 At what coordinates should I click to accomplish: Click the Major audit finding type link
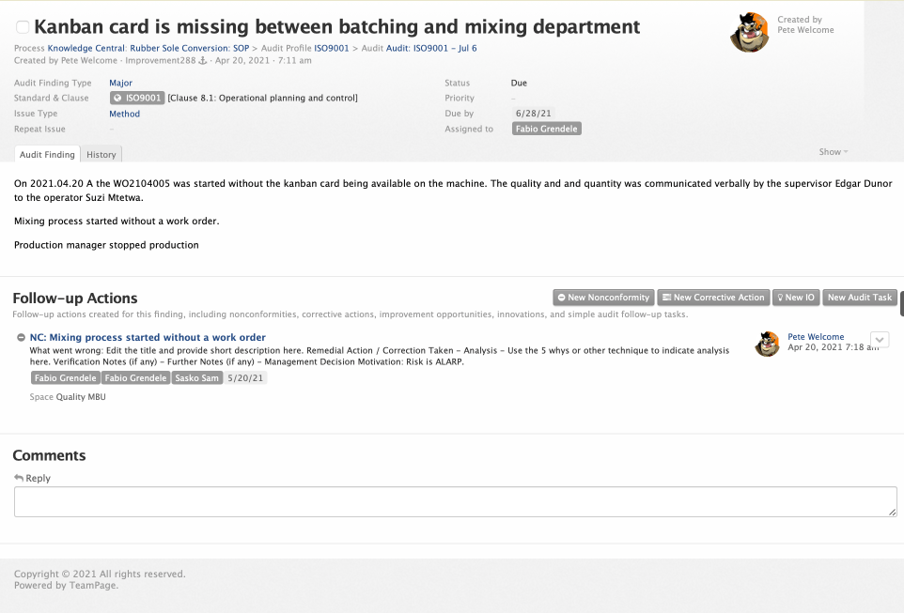pos(120,84)
